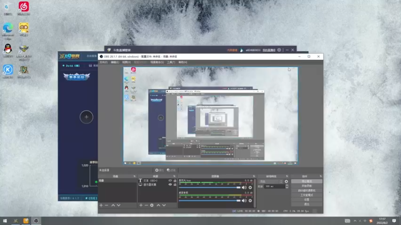The width and height of the screenshot is (401, 225).
Task: Open source properties gear in sources toolbar
Action: pos(152,205)
